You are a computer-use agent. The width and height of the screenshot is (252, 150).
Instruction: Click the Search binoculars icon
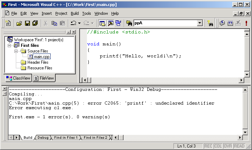[x=210, y=23]
